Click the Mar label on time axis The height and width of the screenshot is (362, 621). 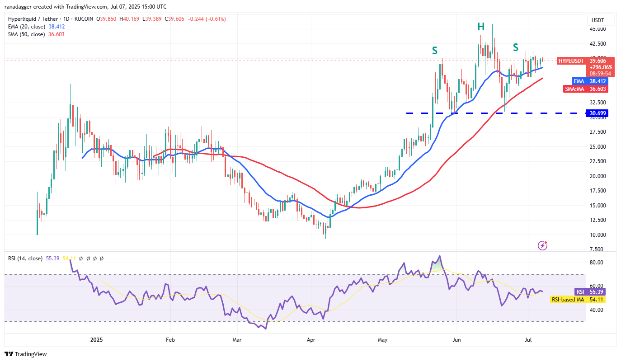pyautogui.click(x=236, y=339)
